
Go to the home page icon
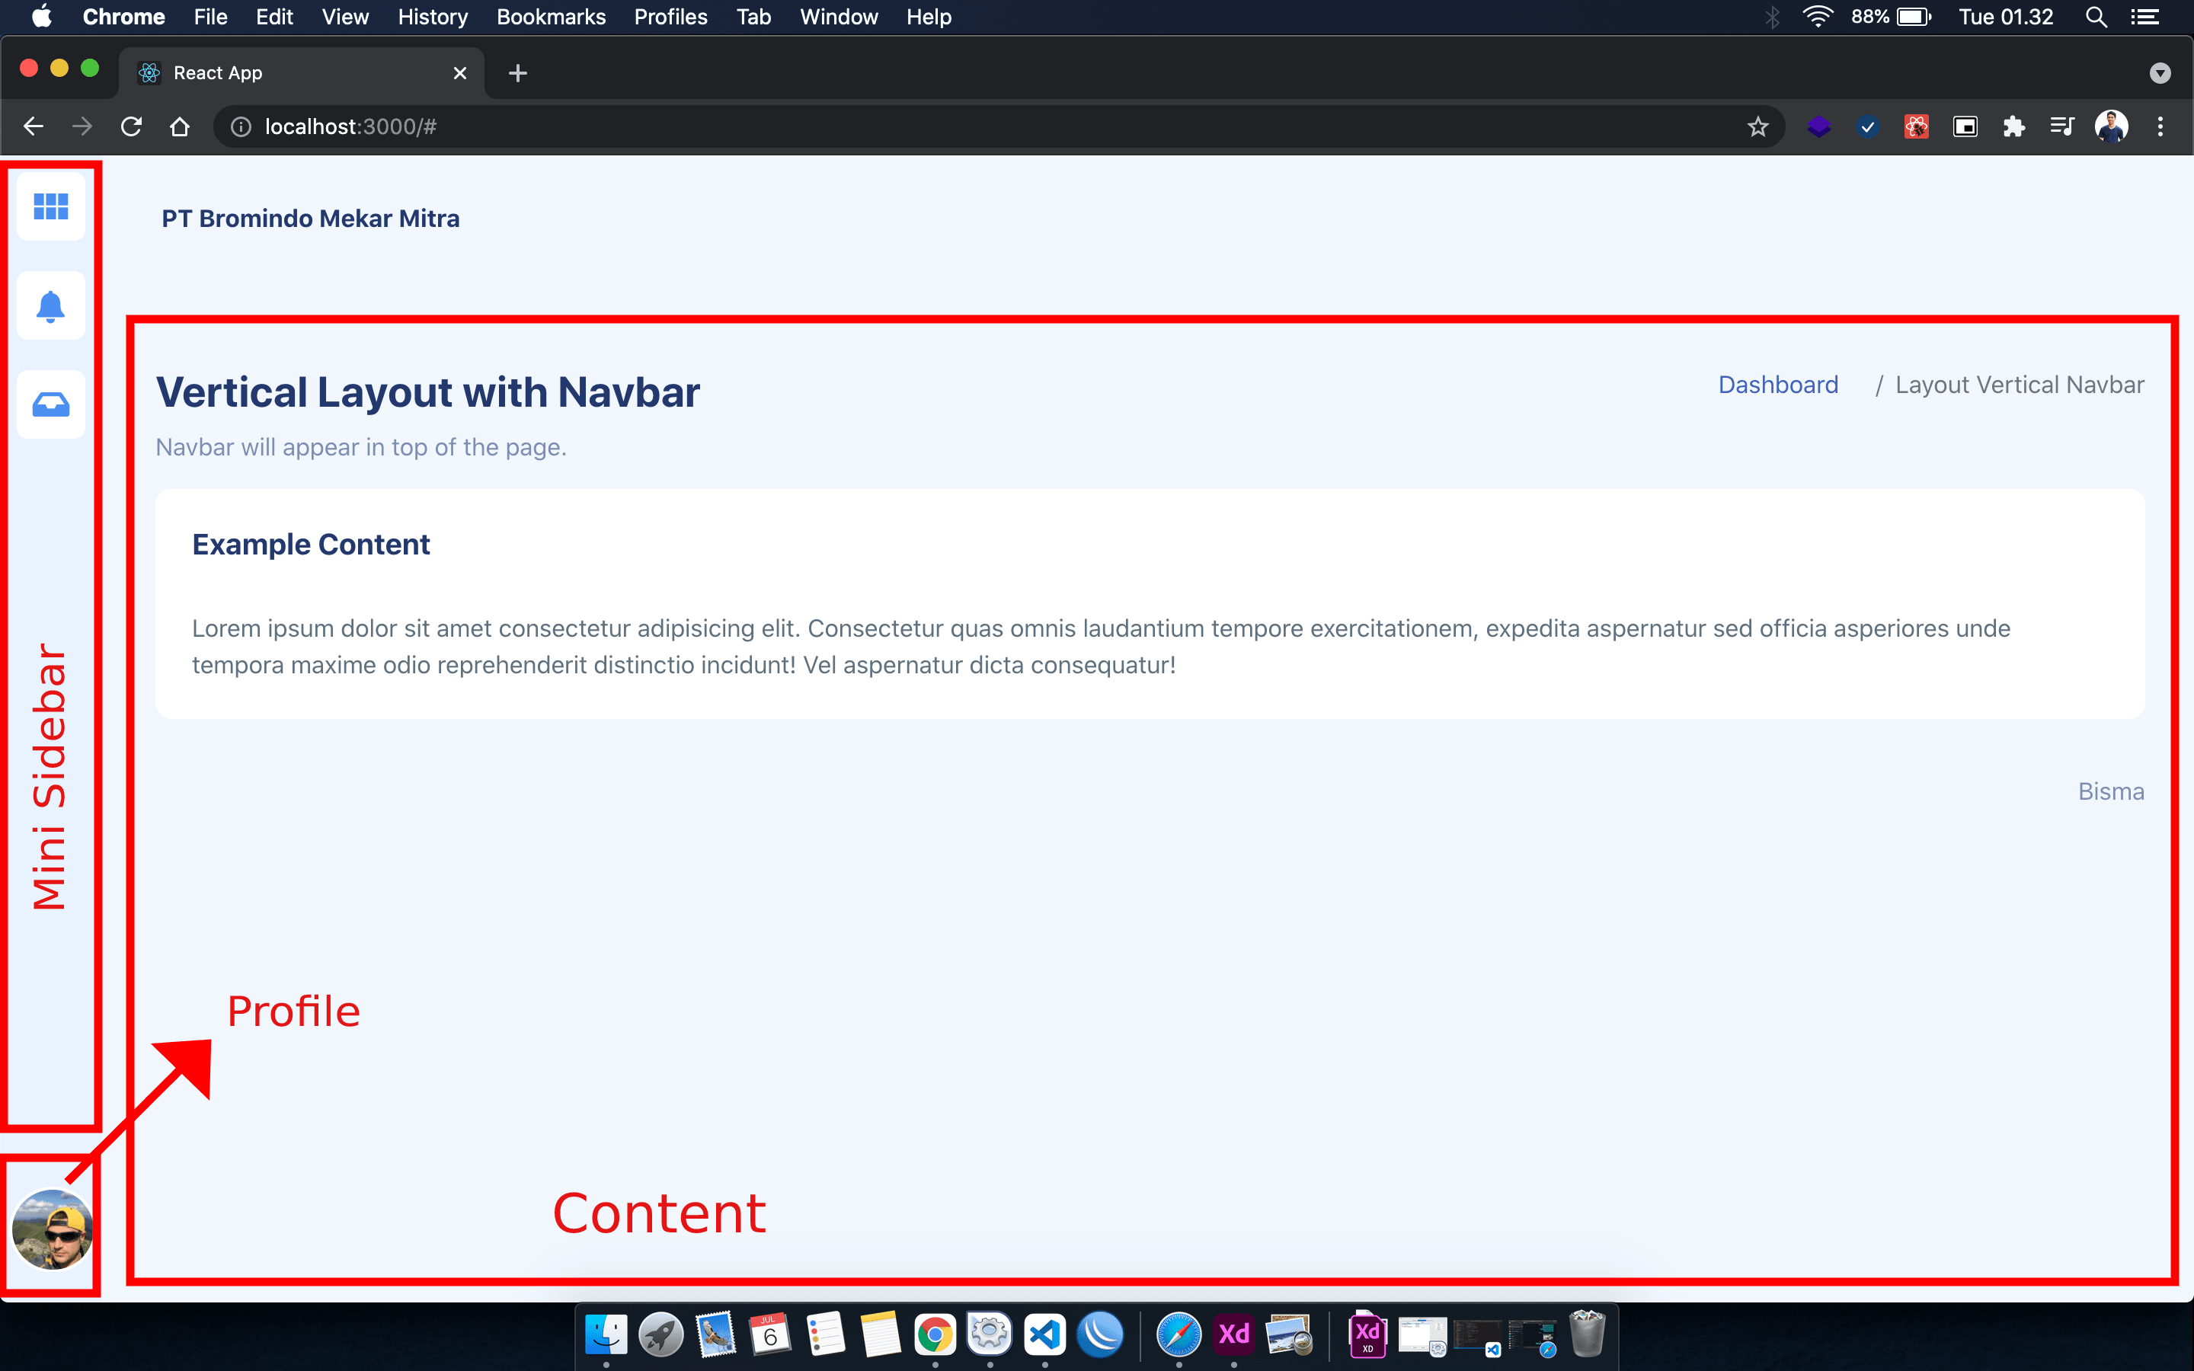(180, 127)
